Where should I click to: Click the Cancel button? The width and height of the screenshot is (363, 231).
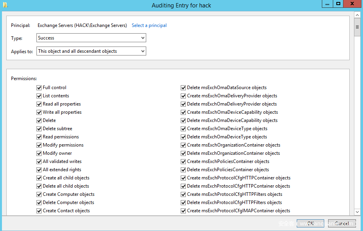(x=342, y=224)
